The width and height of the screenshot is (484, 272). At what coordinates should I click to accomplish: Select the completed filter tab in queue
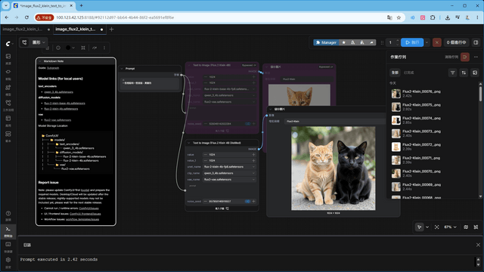click(x=408, y=73)
